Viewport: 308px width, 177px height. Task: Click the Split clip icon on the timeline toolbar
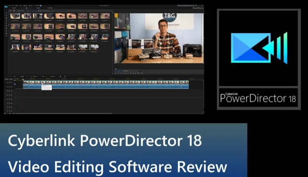14,76
